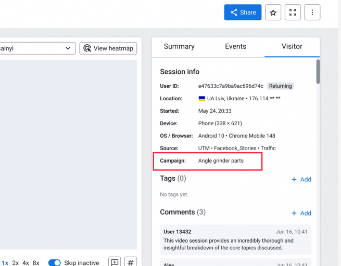
Task: Click device value Phone (338 × 621)
Action: click(x=220, y=123)
